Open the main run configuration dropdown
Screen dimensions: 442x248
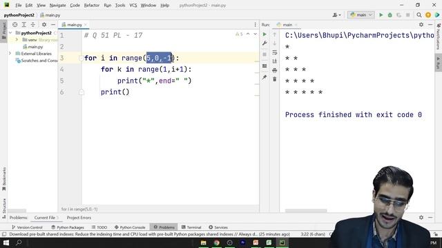pos(361,15)
